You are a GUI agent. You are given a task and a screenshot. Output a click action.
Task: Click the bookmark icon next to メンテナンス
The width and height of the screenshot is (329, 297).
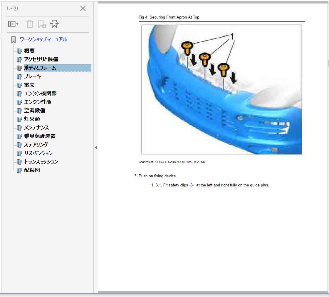coord(19,128)
